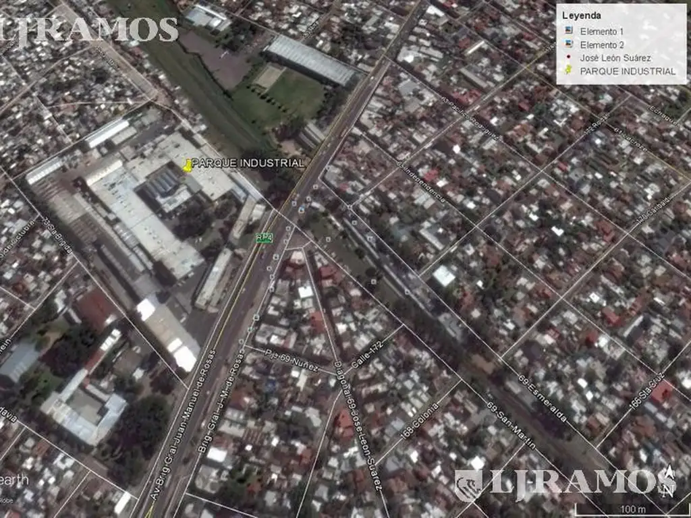The width and height of the screenshot is (691, 518).
Task: Click the 69-San Martin street label
Action: pyautogui.click(x=511, y=425)
